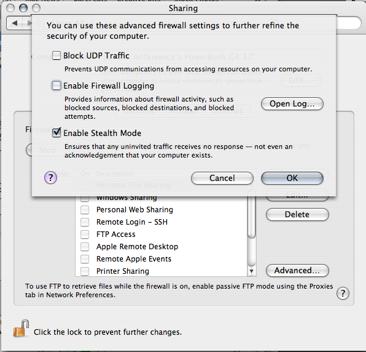Click the Enable Stealth Mode label
366x352 pixels.
pos(102,133)
